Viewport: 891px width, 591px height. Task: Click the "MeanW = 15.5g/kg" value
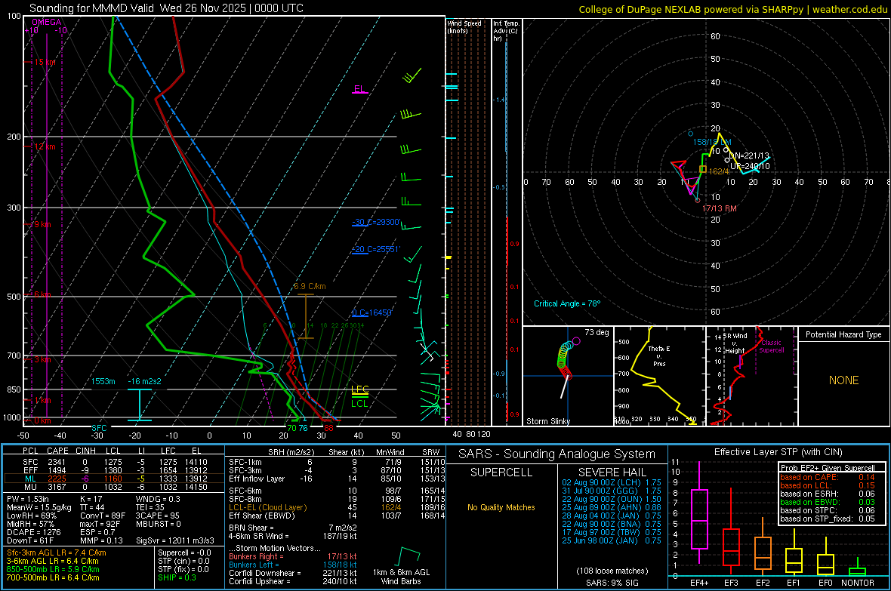(x=39, y=507)
